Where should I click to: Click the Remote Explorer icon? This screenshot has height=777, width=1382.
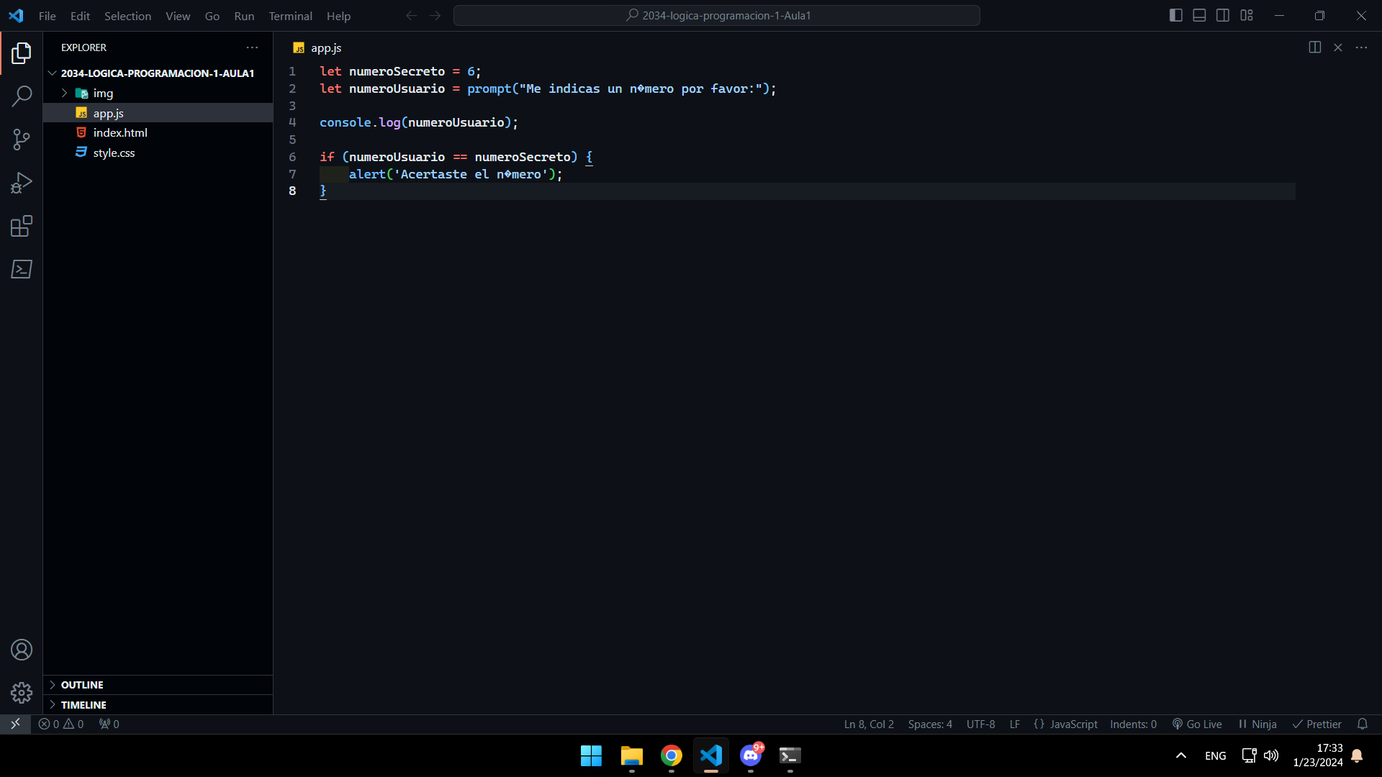21,270
